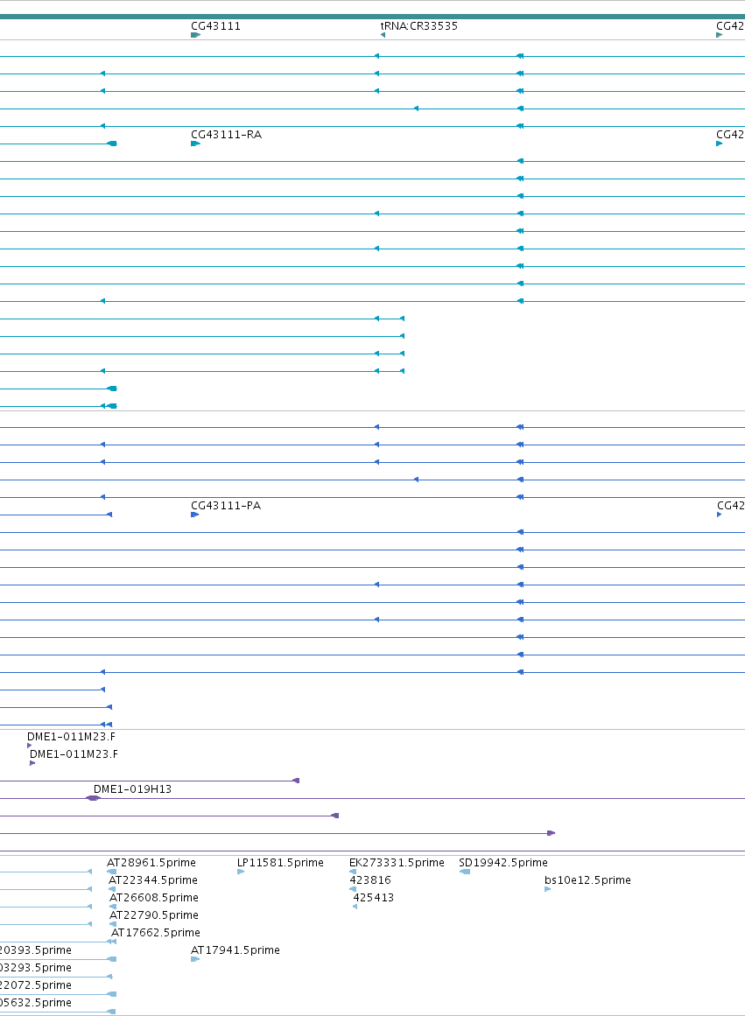This screenshot has width=745, height=1016.
Task: Click the arrow glyph under SD19942.5prime
Action: point(464,872)
